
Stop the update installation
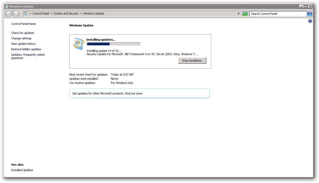point(192,61)
